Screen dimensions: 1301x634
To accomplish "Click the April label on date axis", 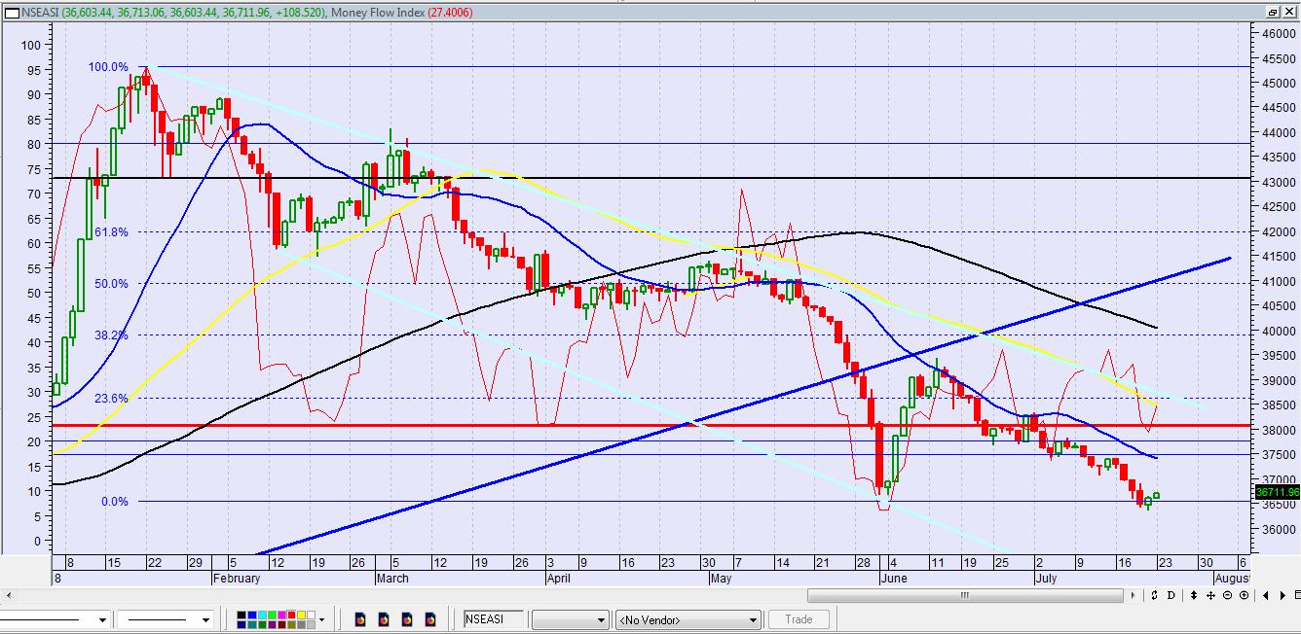I will (559, 579).
